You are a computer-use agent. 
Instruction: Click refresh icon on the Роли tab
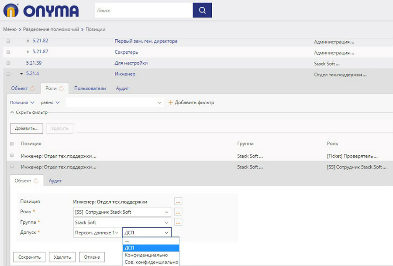point(62,89)
